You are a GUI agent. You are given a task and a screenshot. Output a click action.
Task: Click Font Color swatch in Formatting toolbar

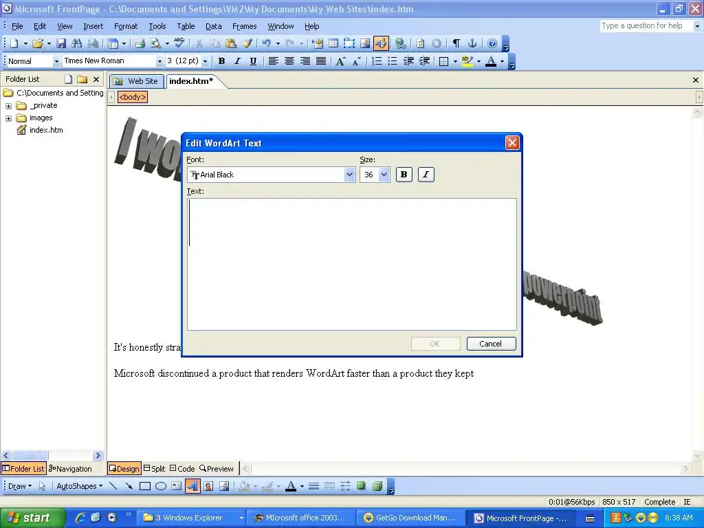(491, 61)
